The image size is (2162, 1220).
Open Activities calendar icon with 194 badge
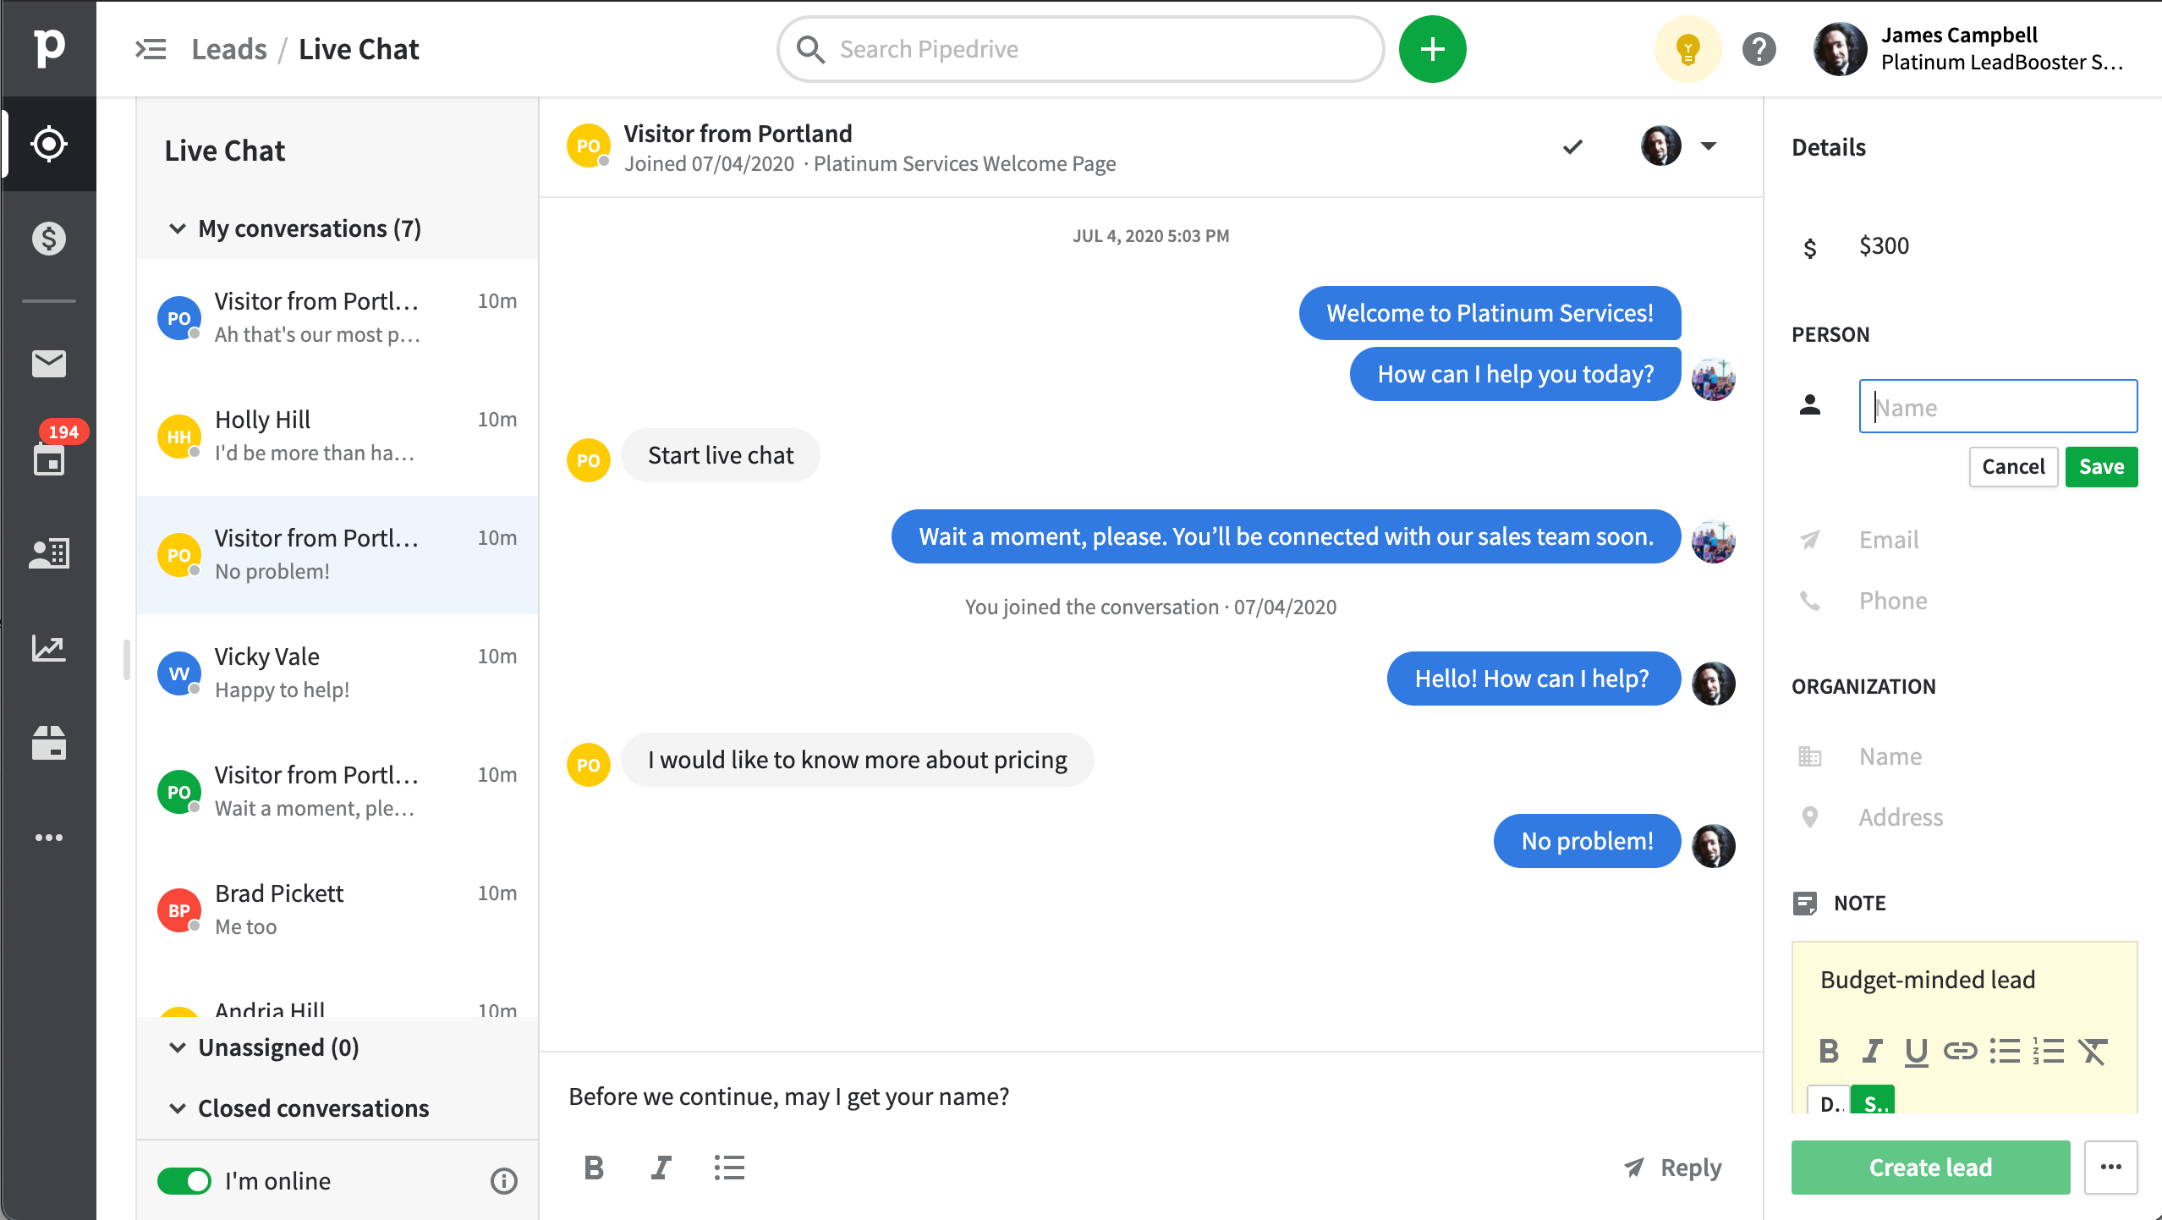(49, 459)
